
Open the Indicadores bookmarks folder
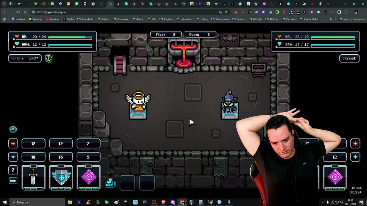point(184,19)
